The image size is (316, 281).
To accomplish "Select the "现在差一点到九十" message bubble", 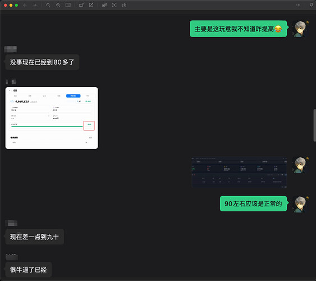I will 34,237.
